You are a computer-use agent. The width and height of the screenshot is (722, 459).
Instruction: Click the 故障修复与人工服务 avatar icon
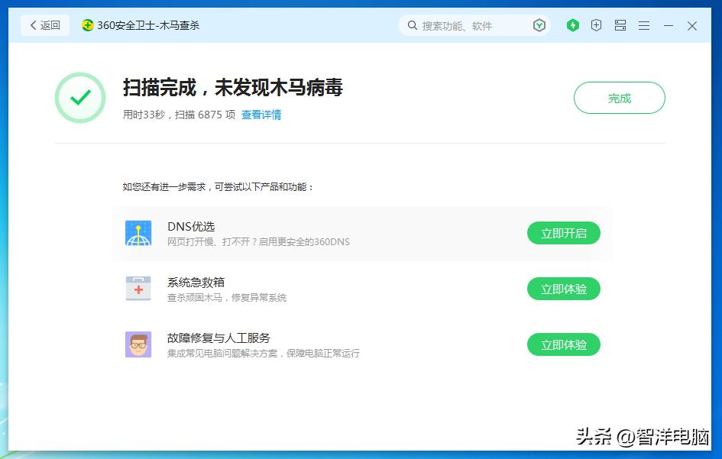tap(138, 344)
